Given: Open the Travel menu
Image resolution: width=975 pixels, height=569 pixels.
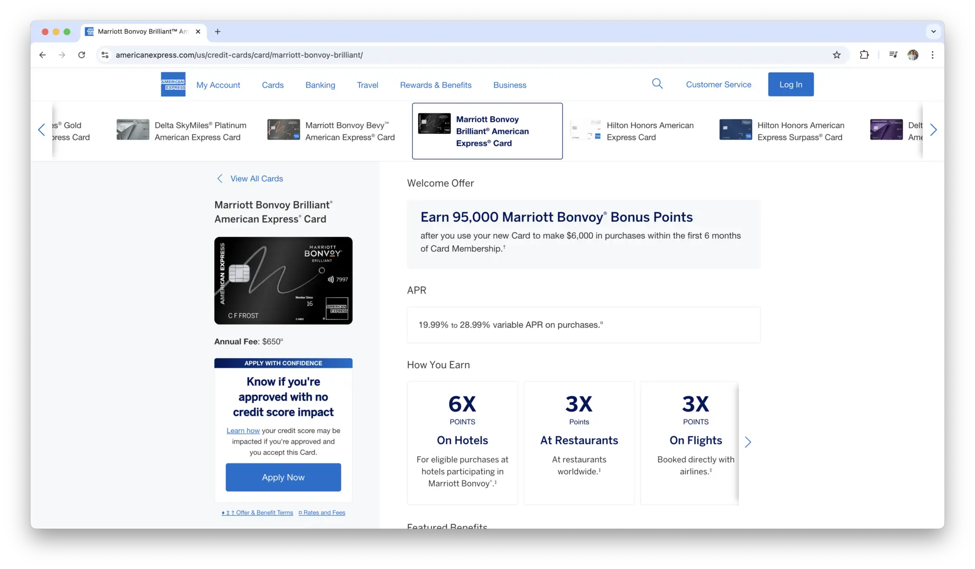Looking at the screenshot, I should coord(367,85).
